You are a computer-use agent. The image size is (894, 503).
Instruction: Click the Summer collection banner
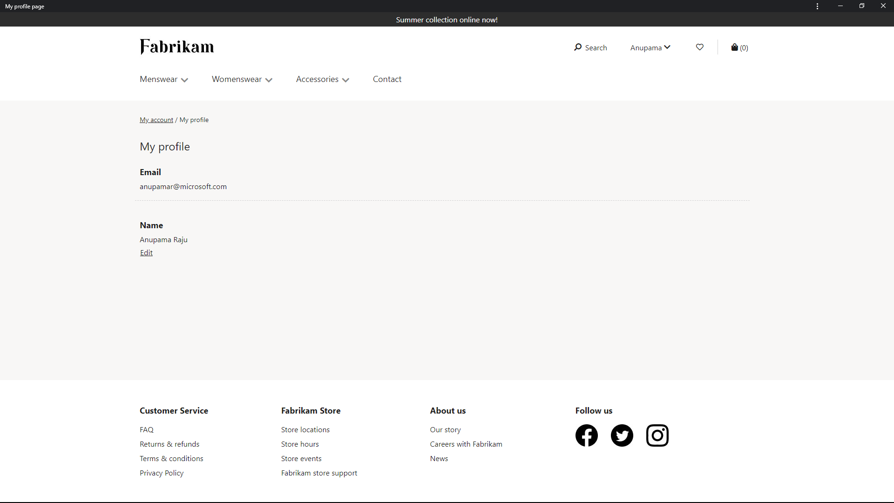tap(447, 19)
